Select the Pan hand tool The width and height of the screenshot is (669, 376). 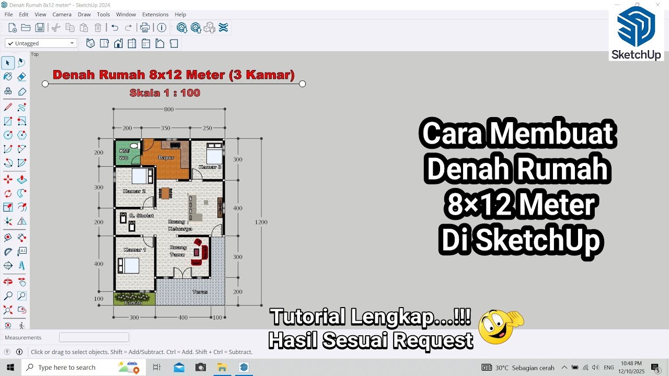pos(21,282)
